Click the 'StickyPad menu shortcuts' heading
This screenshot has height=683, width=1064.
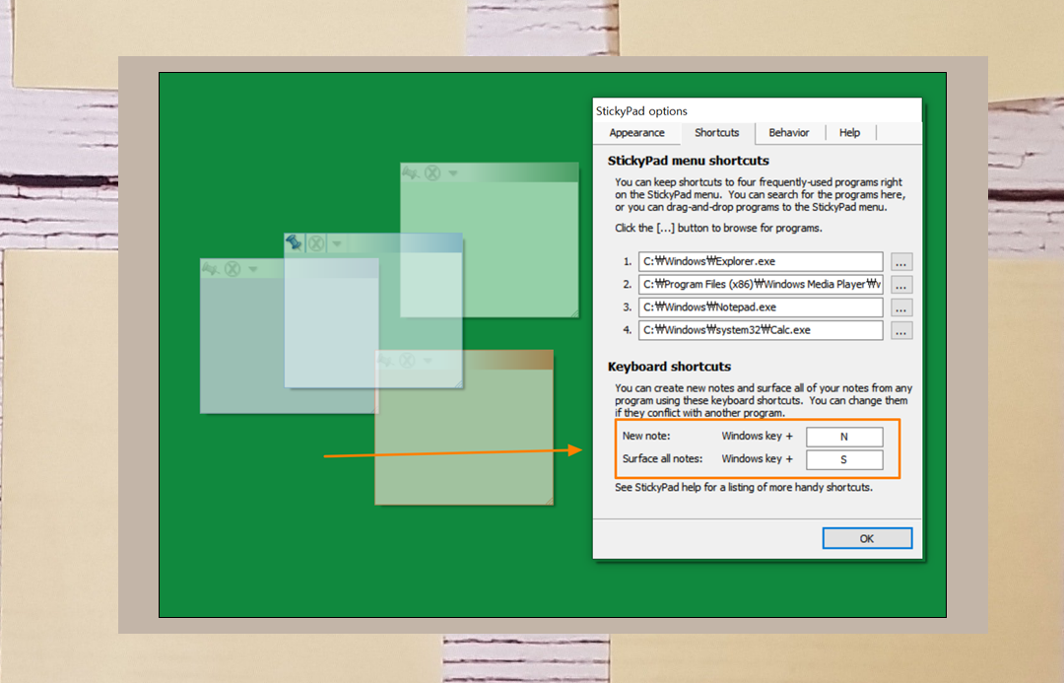click(x=688, y=161)
